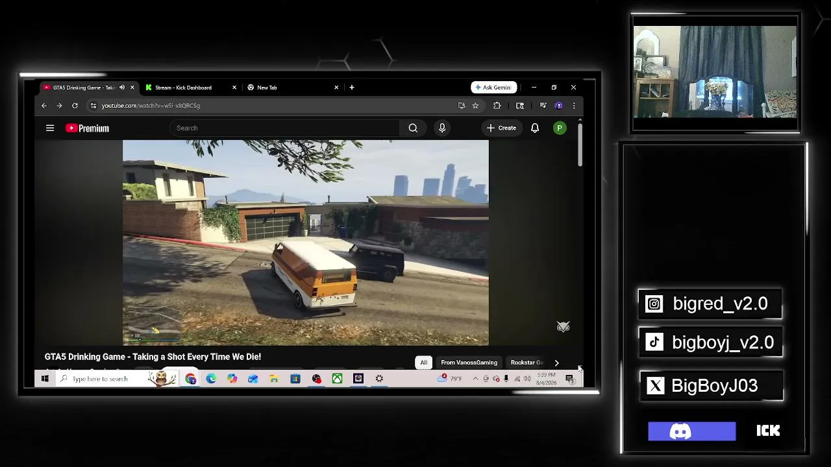Select the Rockstar Games filter chip
The width and height of the screenshot is (831, 467).
tap(527, 363)
